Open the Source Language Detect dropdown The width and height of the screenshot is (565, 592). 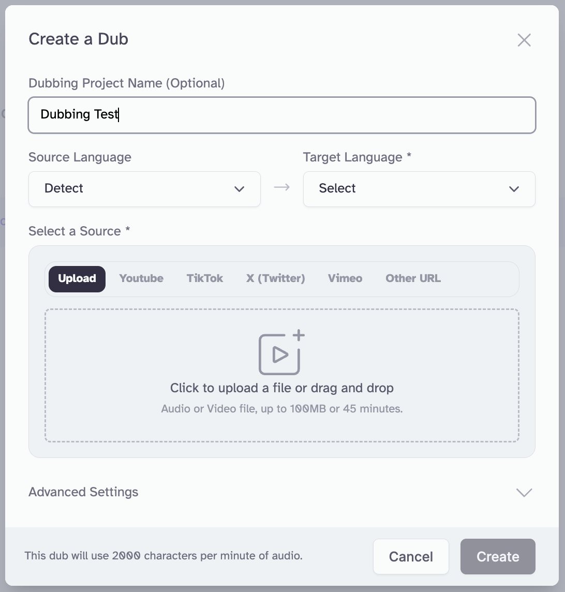[x=144, y=189]
